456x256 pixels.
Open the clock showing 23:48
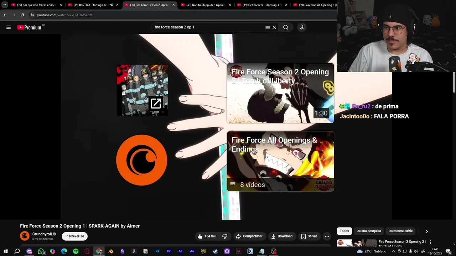point(435,251)
